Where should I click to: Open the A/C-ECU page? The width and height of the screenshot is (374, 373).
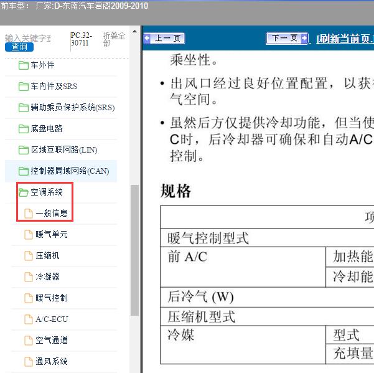point(52,319)
